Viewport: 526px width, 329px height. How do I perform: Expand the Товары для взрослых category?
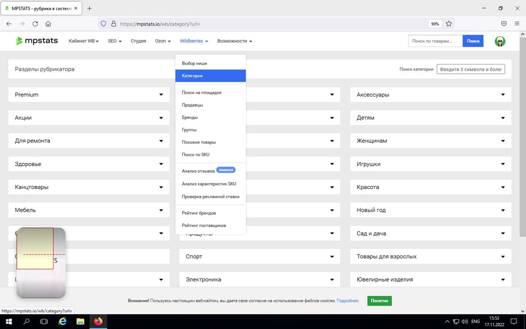[430, 256]
